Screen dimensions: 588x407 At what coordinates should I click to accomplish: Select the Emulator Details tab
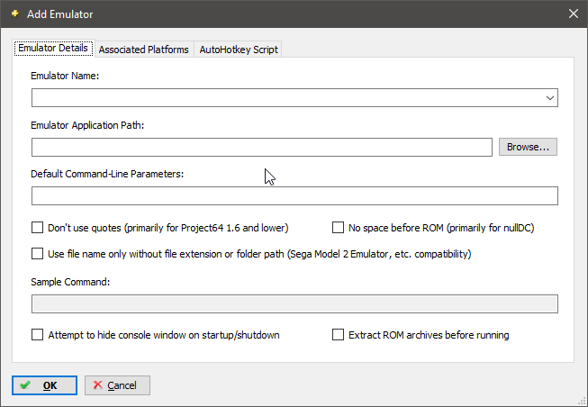coord(53,48)
